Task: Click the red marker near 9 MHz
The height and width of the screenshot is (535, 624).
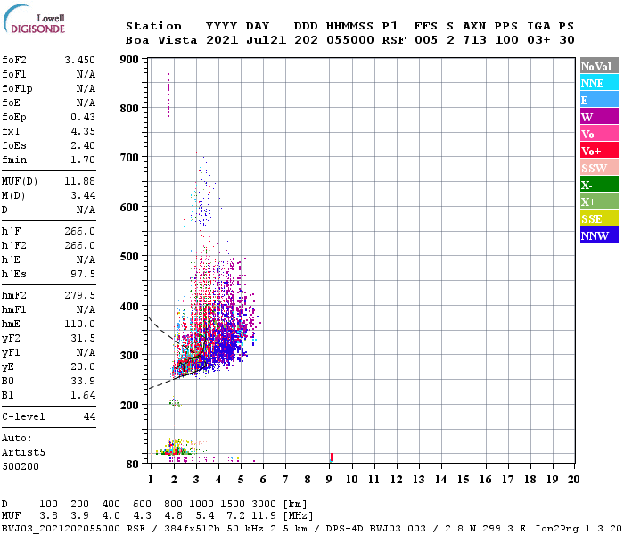Action: (x=331, y=457)
